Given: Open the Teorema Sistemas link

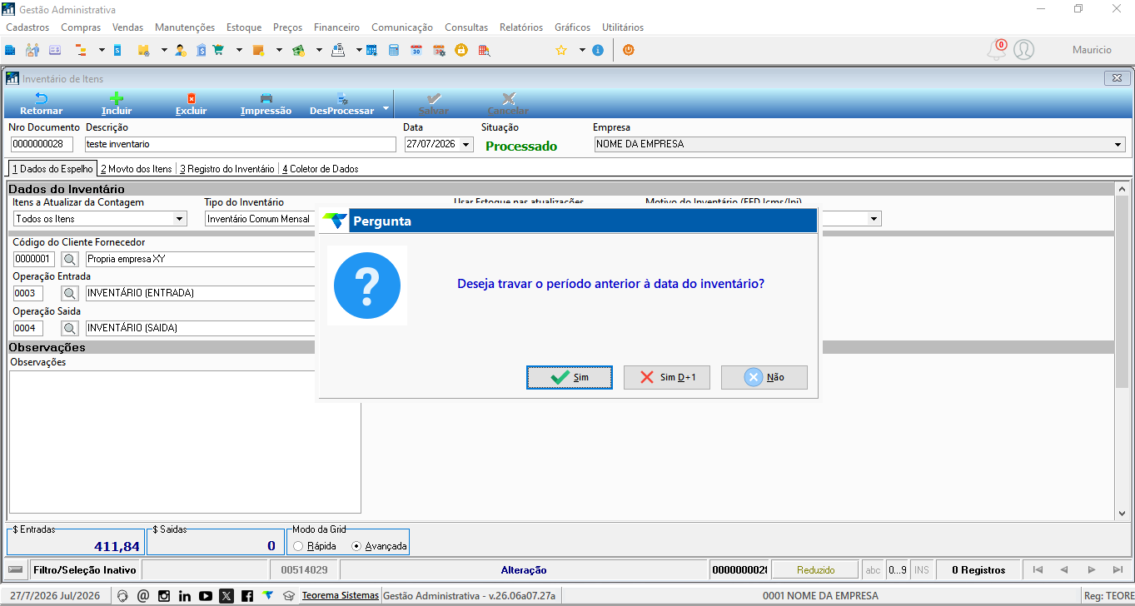Looking at the screenshot, I should [x=340, y=595].
